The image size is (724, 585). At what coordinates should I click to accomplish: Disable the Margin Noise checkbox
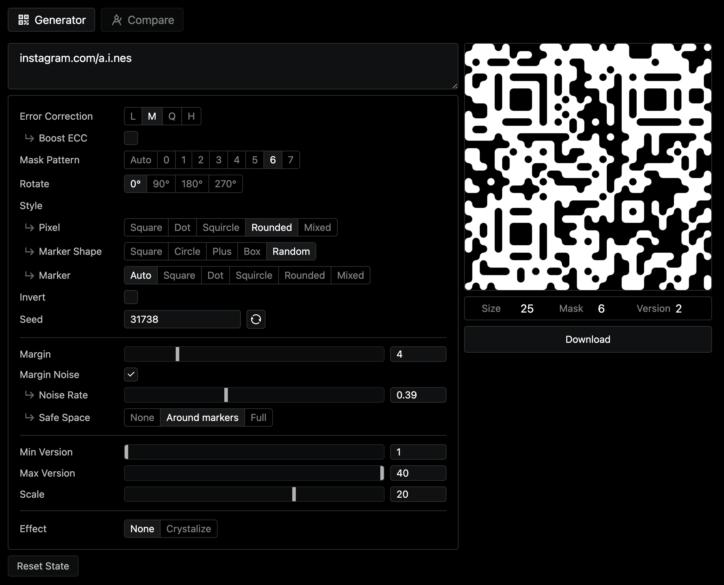click(131, 375)
